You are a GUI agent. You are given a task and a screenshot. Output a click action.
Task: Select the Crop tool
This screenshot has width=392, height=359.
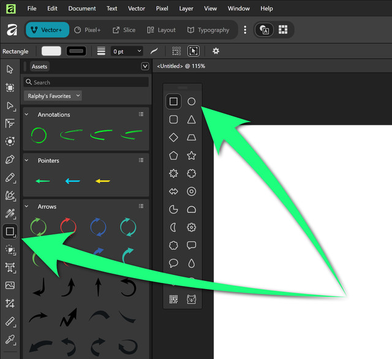coord(10,303)
